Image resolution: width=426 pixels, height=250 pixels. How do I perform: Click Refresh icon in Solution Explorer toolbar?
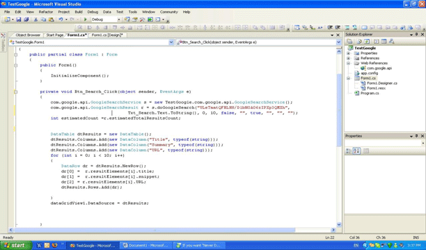pyautogui.click(x=367, y=42)
